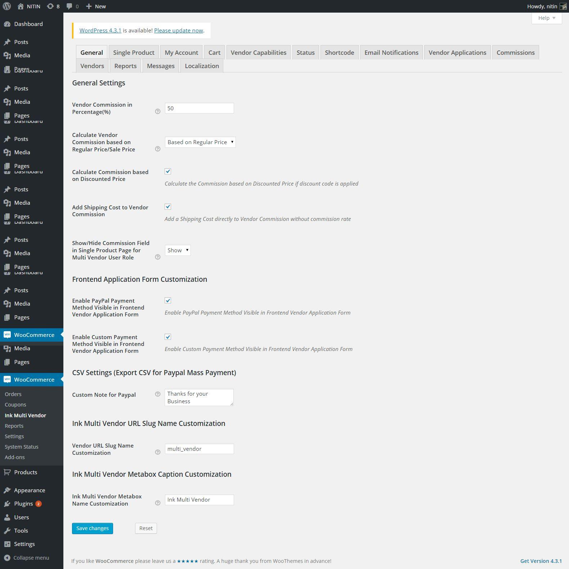This screenshot has width=569, height=569.
Task: Open the Show commission field dropdown
Action: click(x=178, y=250)
